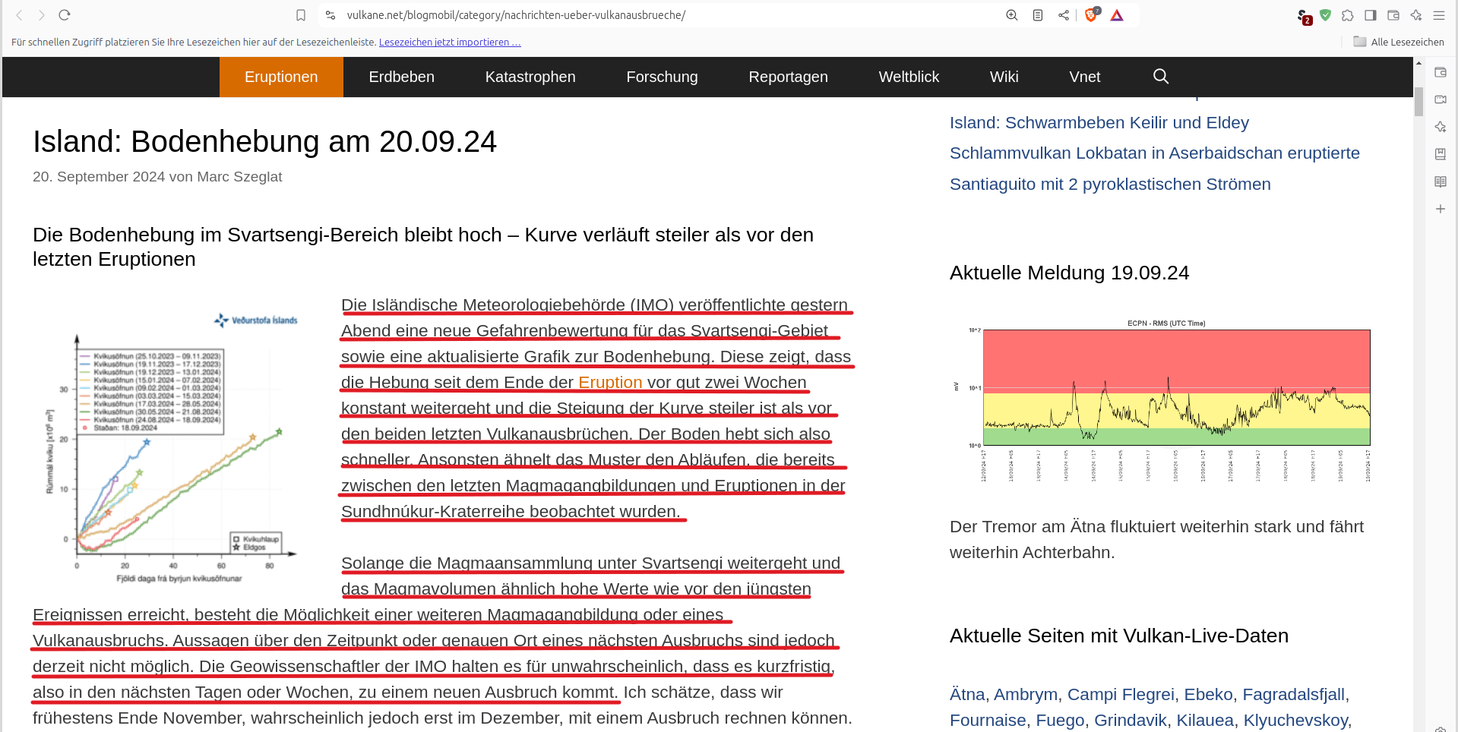Open the Grindavik live-data link
1458x732 pixels.
click(1131, 721)
